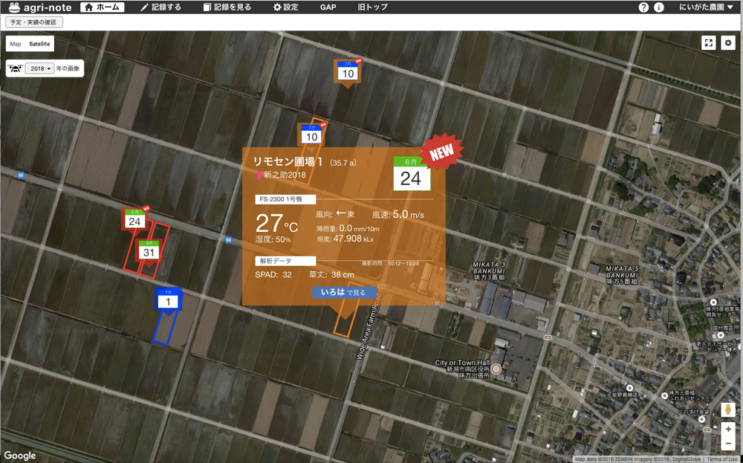Open map settings gear icon
Screen dimensions: 743x463
[x=728, y=42]
